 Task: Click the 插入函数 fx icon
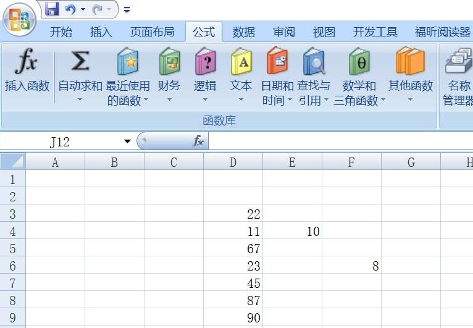coord(26,62)
